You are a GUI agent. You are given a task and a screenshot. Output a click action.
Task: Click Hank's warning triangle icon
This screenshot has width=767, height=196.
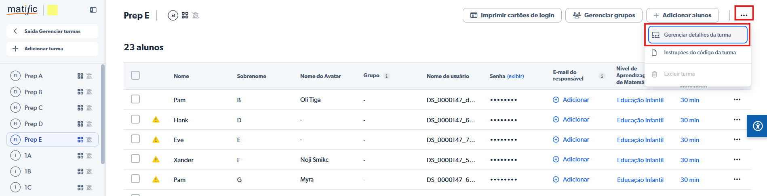(x=156, y=120)
